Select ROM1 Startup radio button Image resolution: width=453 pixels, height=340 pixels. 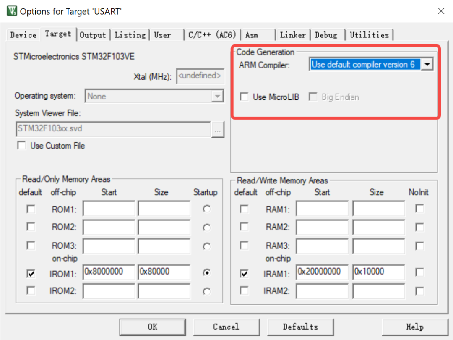coord(206,209)
